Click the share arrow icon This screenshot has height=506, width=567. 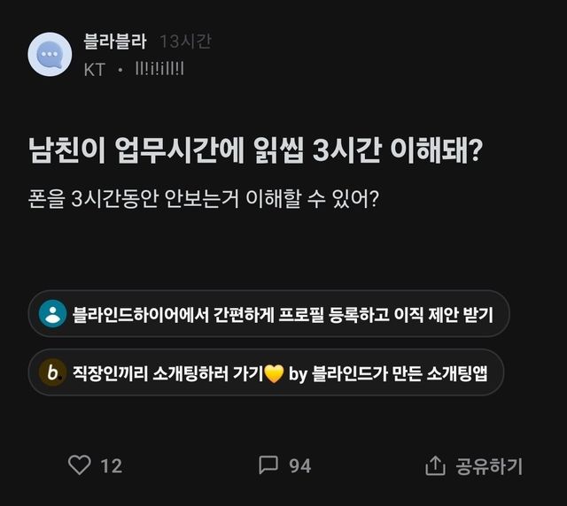pyautogui.click(x=435, y=464)
